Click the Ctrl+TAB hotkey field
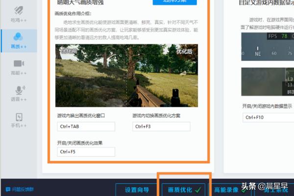The width and height of the screenshot is (294, 196). [x=86, y=126]
